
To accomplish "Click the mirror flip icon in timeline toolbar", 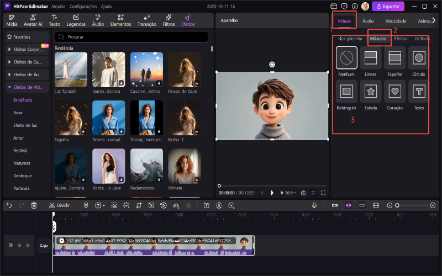I will [x=176, y=205].
